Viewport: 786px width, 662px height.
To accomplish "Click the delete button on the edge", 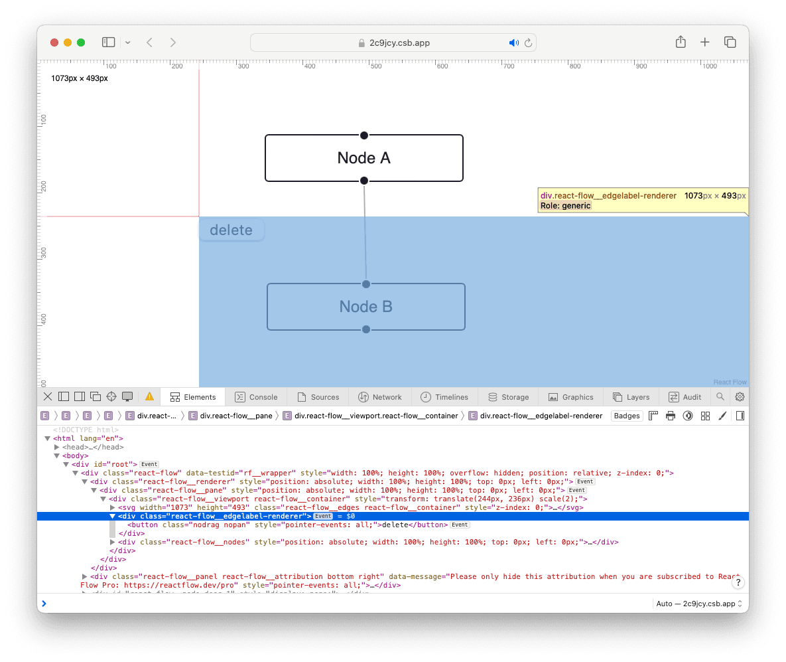I will 231,230.
